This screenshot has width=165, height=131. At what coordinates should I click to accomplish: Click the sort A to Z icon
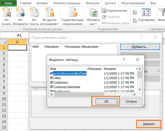point(135,12)
